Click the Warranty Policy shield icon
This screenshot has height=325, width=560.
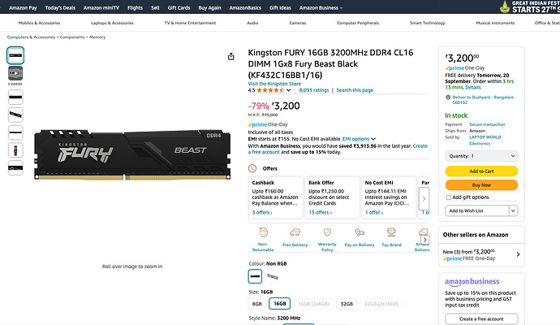[x=327, y=232]
